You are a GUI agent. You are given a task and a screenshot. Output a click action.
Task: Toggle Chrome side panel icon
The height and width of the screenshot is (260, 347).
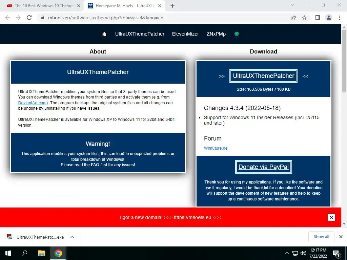tap(318, 18)
